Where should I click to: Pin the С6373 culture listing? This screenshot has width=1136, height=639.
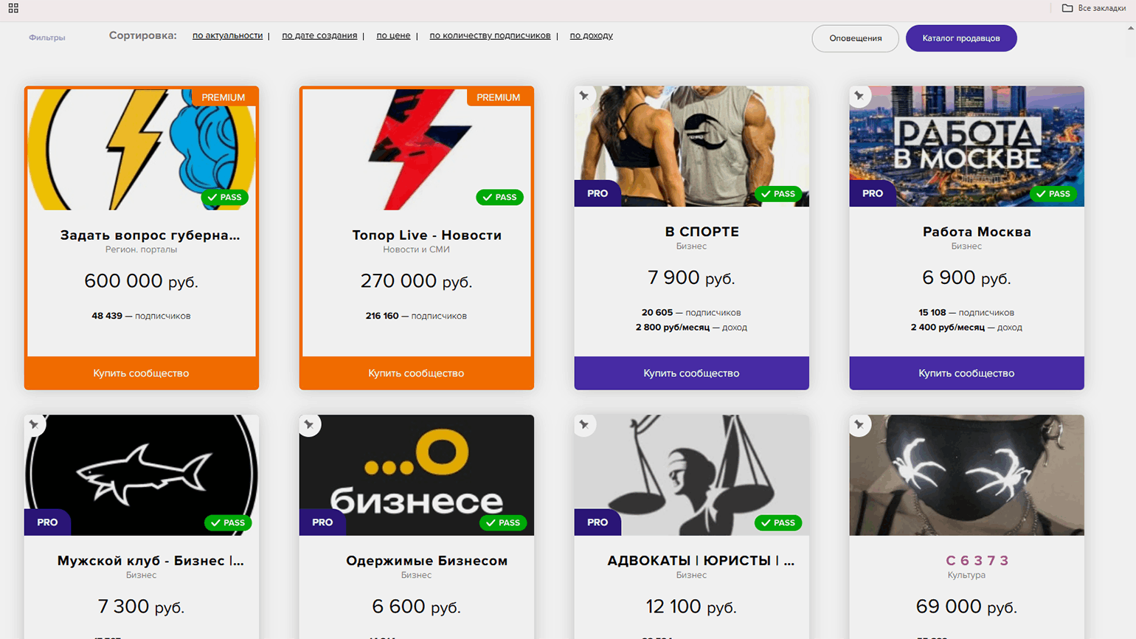[x=859, y=424]
